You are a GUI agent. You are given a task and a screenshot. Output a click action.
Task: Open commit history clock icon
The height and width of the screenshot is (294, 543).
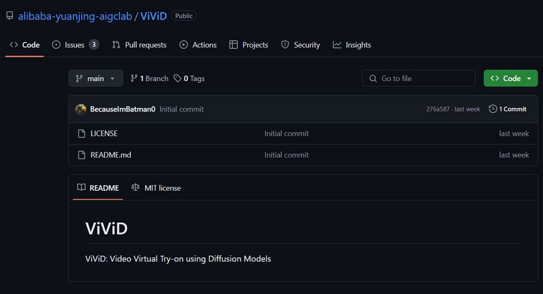[x=493, y=109]
